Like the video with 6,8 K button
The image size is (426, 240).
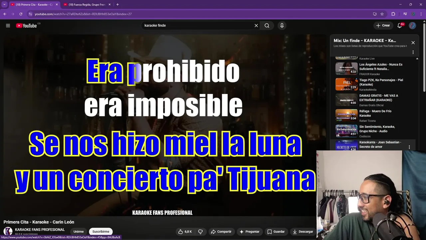tap(185, 232)
